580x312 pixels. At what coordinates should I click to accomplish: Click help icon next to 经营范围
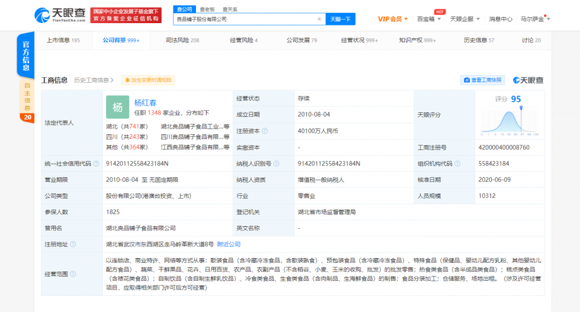73,274
